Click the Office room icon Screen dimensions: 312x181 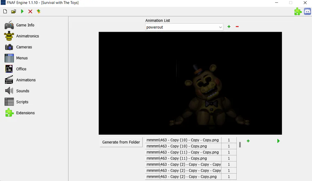[9, 69]
